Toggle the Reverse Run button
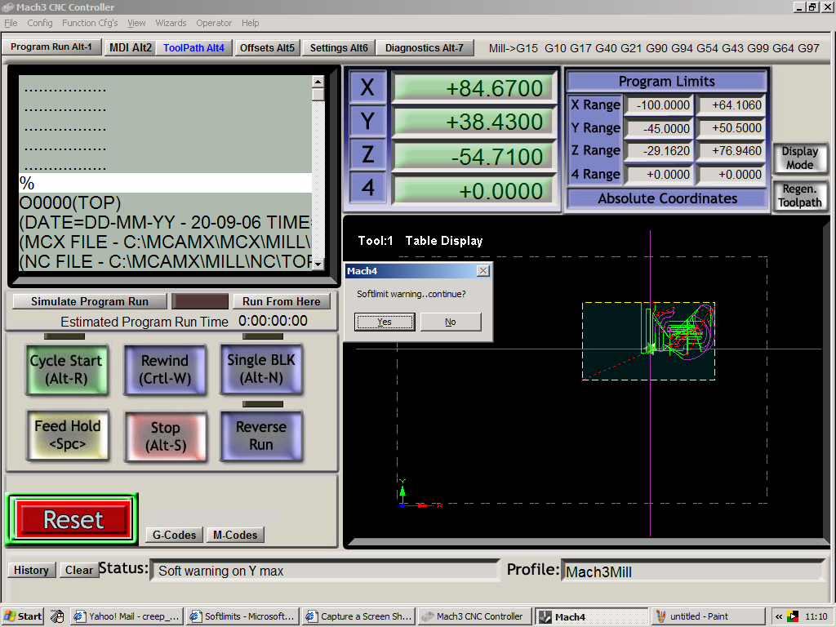Screen dimensions: 836x627 (x=260, y=435)
